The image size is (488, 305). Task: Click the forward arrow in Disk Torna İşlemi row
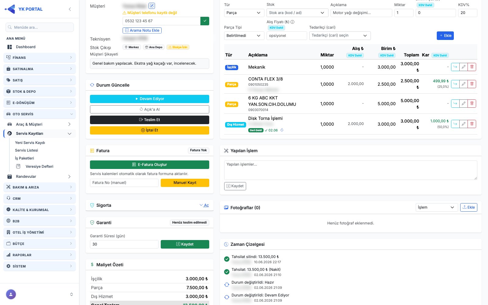[455, 124]
